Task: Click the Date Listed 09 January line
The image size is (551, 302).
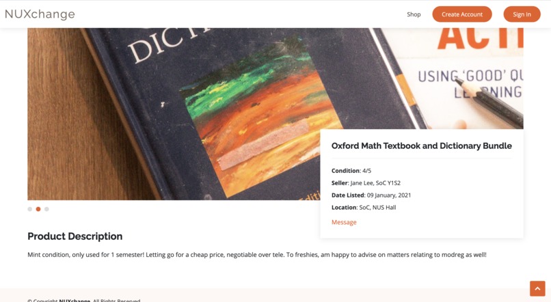Action: pyautogui.click(x=371, y=195)
